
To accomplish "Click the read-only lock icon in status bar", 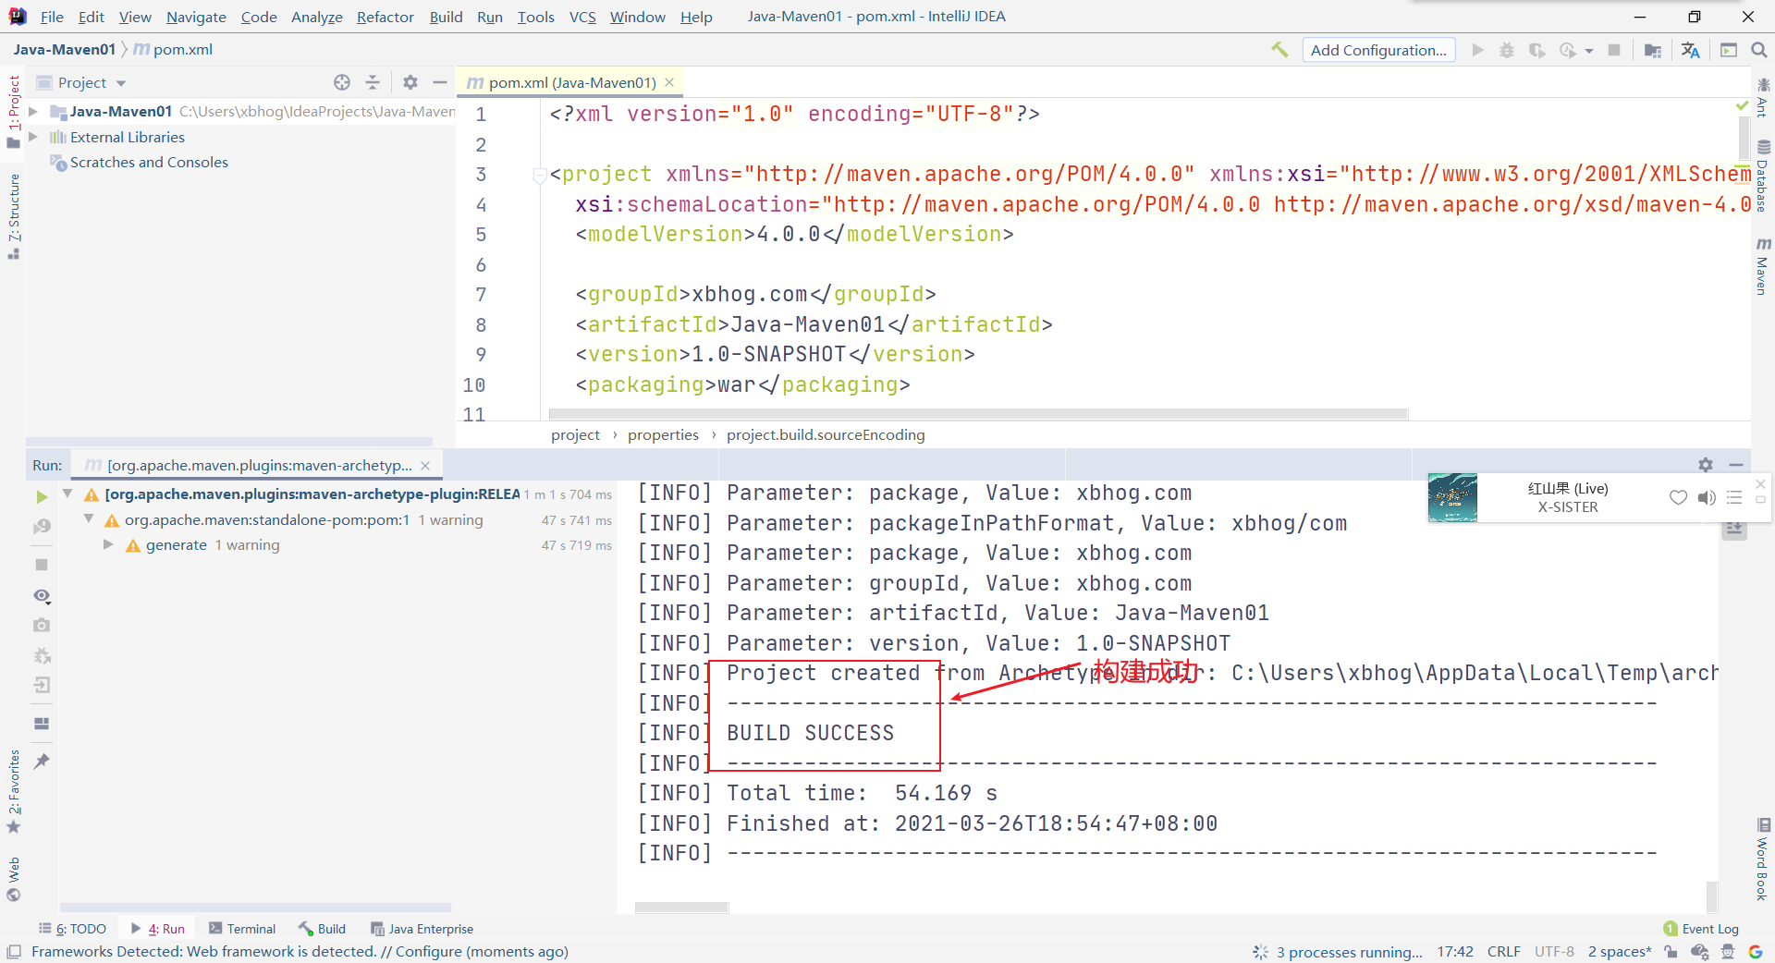I will 1671,952.
